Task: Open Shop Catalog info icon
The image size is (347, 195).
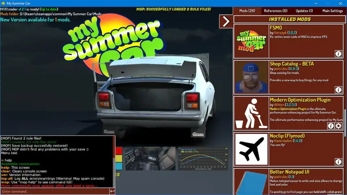Action: 338,90
